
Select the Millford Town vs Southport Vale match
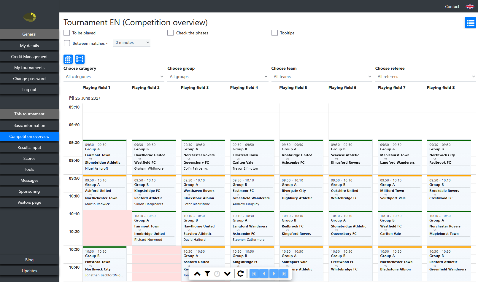click(x=400, y=192)
